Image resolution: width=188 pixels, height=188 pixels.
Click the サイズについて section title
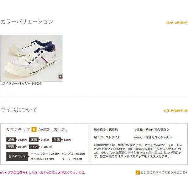(19, 110)
